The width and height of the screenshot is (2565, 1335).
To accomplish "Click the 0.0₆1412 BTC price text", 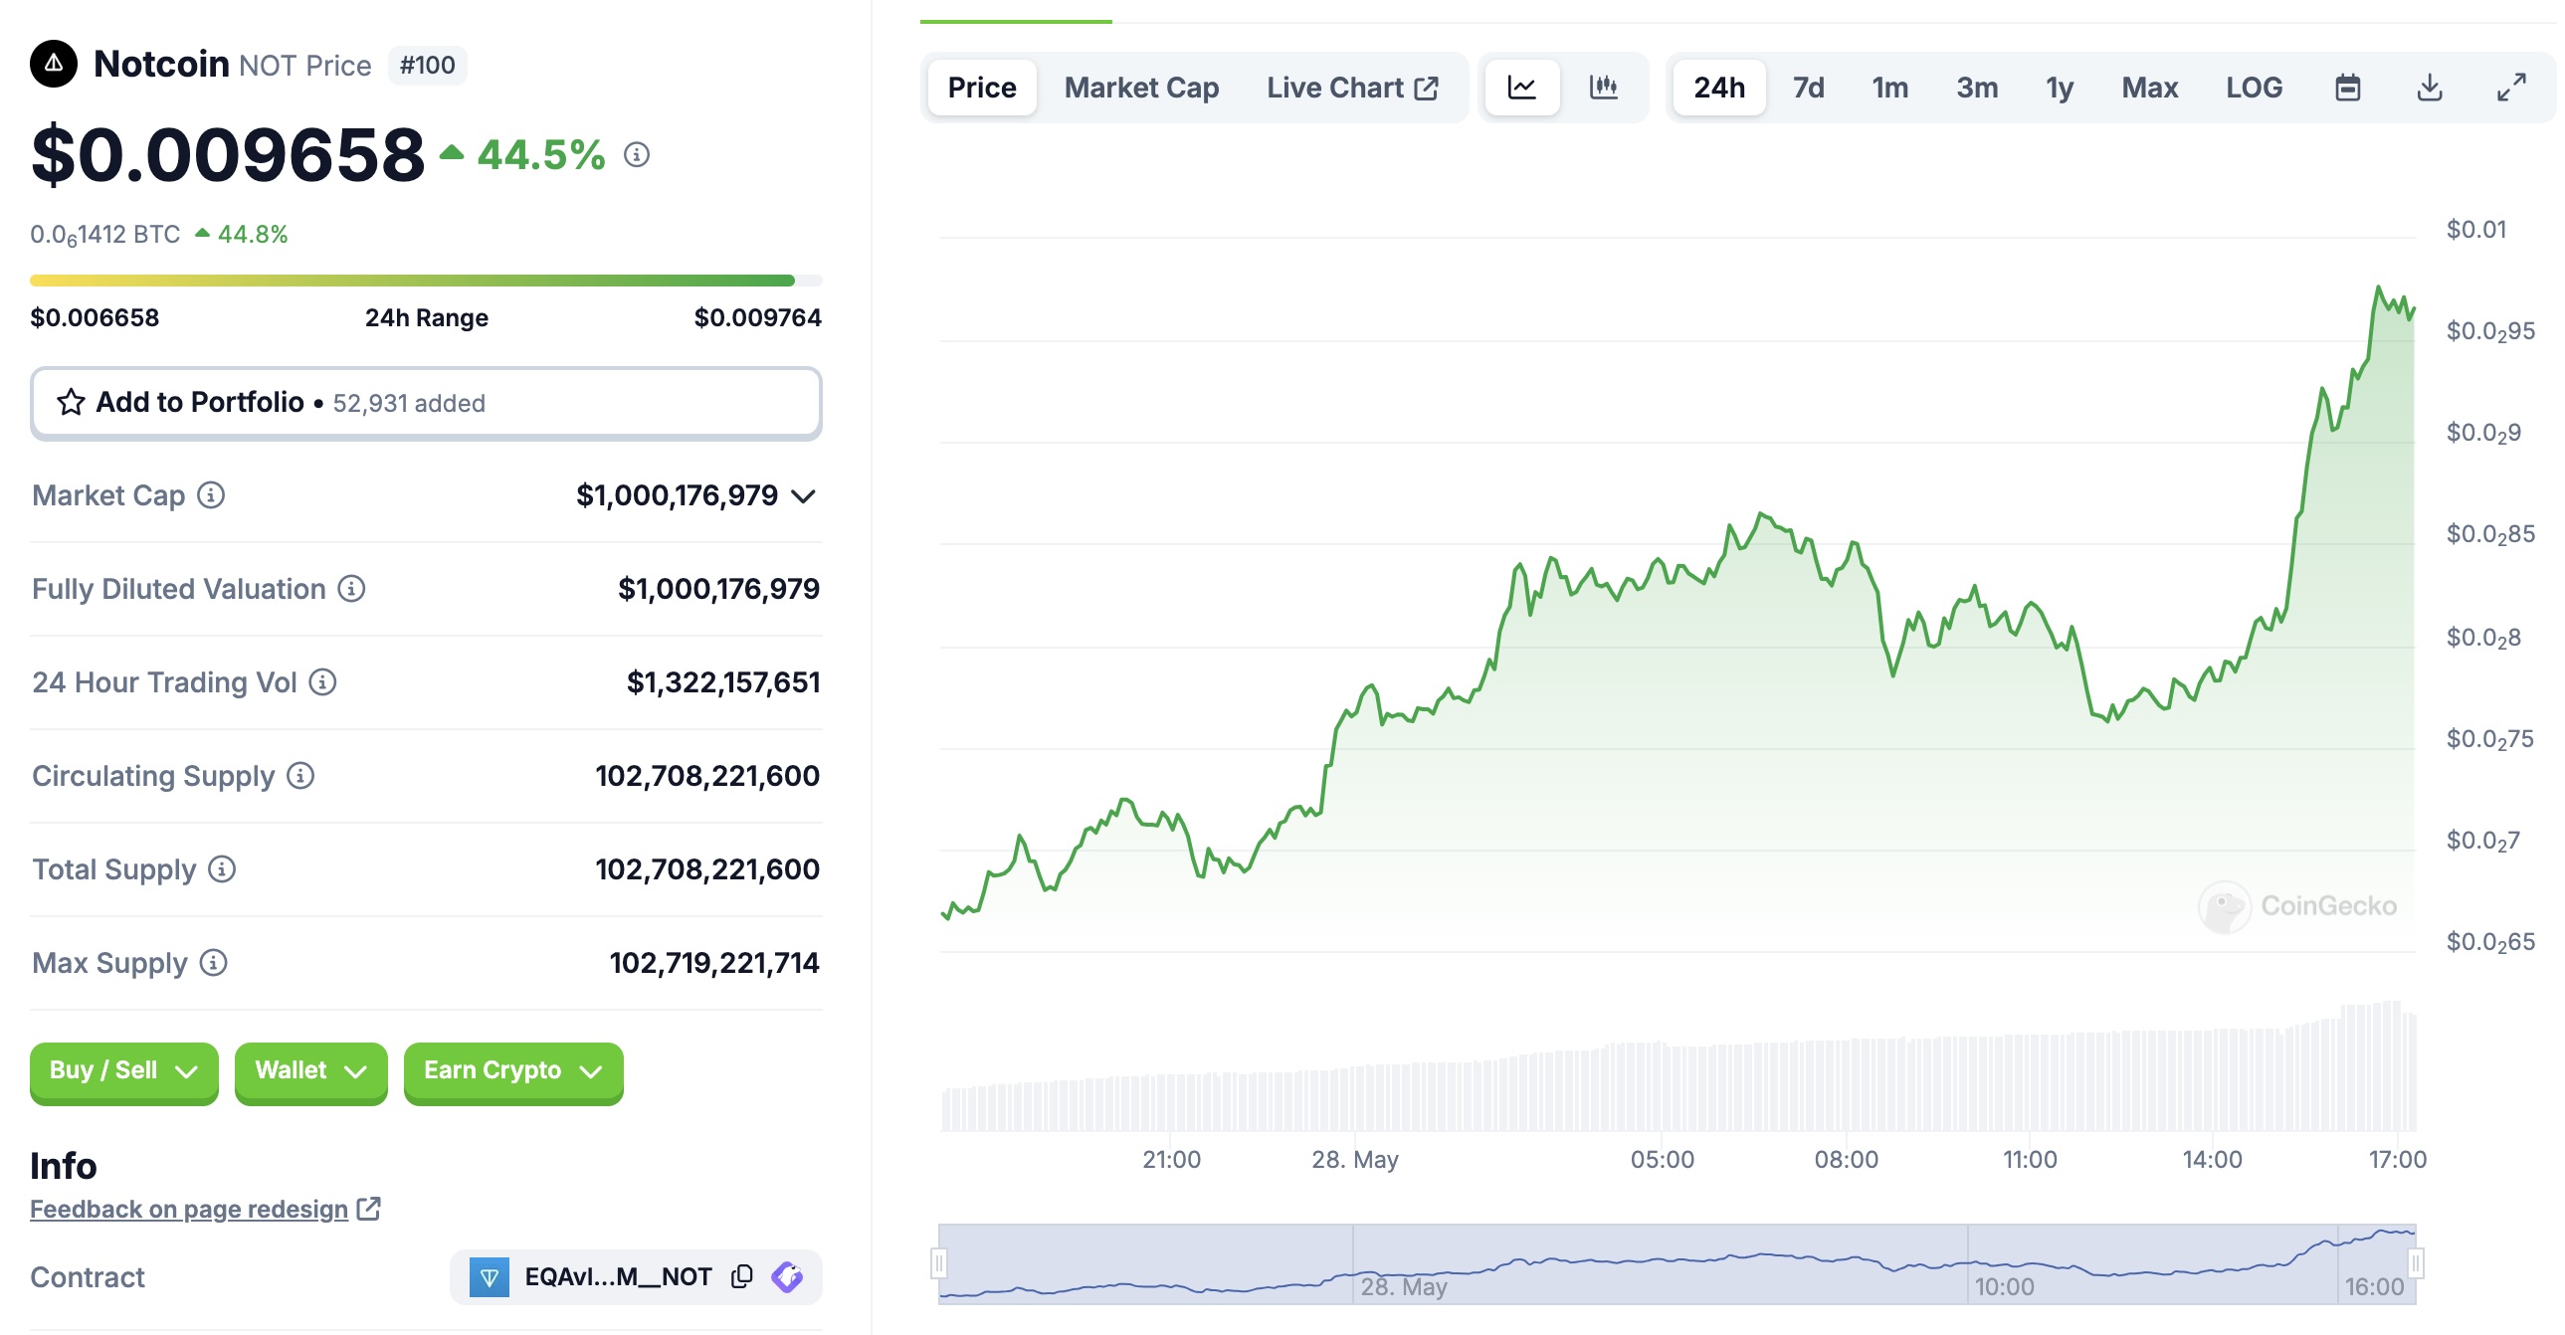I will coord(105,235).
